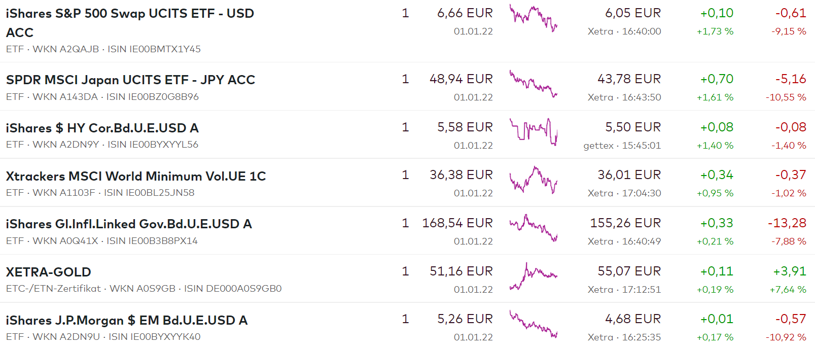Image resolution: width=815 pixels, height=348 pixels.
Task: Open SPDR MSCI Japan UCITS ETF link
Action: pyautogui.click(x=130, y=80)
